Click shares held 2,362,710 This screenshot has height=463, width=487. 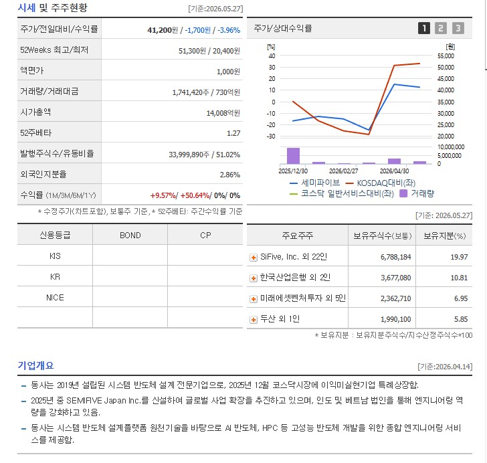point(396,298)
